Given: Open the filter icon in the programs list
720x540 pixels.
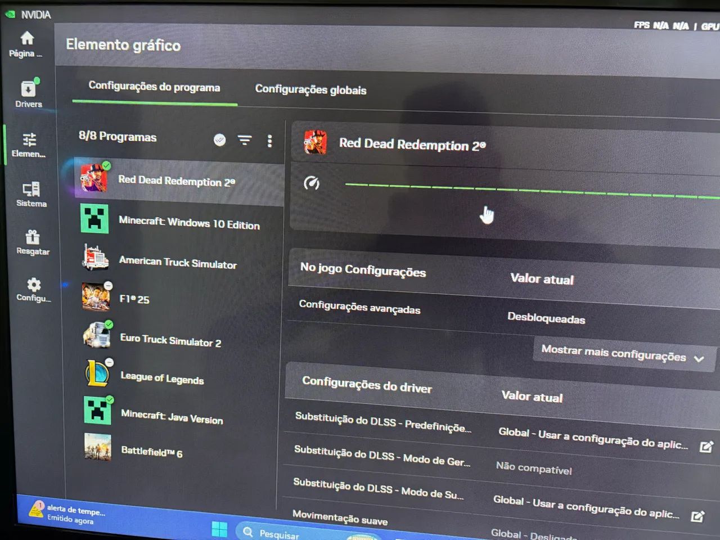Looking at the screenshot, I should 245,140.
